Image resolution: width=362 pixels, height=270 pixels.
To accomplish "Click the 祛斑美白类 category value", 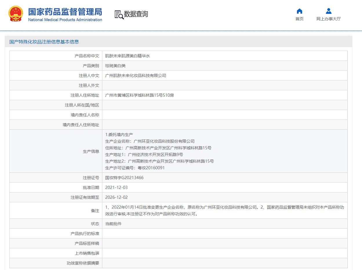I will 115,66.
